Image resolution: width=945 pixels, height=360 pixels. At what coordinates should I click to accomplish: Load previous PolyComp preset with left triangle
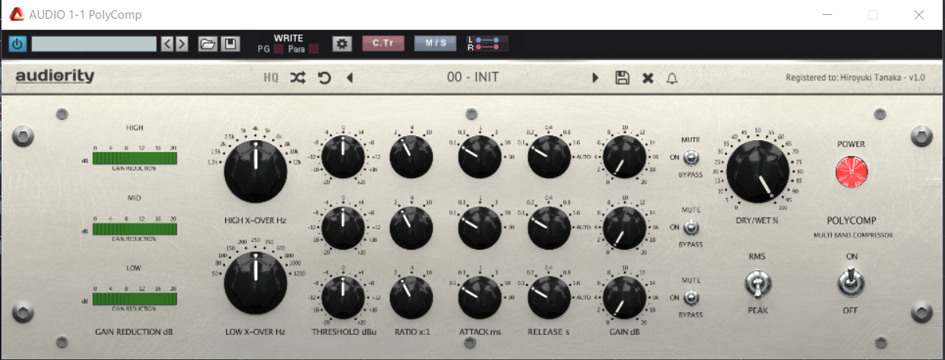[350, 77]
